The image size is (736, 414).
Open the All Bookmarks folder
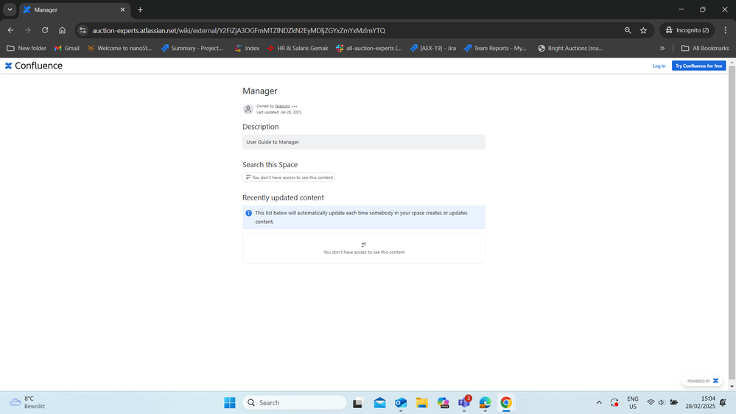pyautogui.click(x=705, y=48)
